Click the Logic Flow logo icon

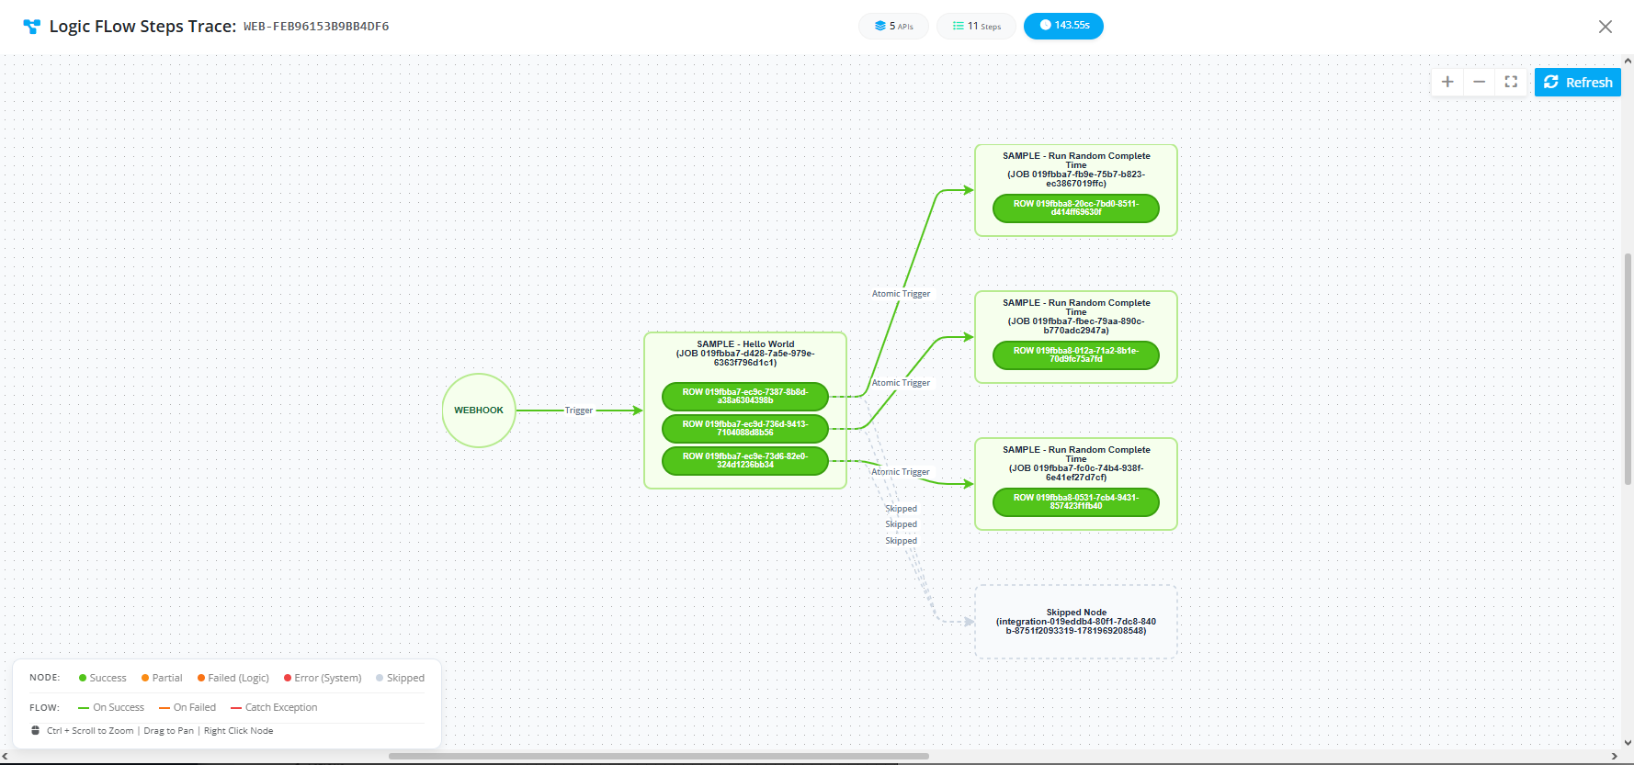[32, 27]
